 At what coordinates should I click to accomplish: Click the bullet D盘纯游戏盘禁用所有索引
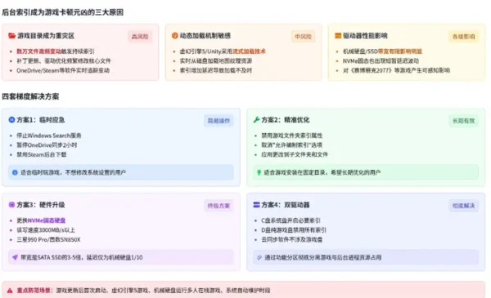(x=294, y=230)
